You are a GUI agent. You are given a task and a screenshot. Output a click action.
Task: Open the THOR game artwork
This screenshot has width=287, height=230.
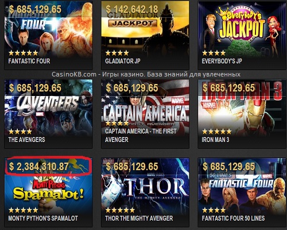(145, 186)
